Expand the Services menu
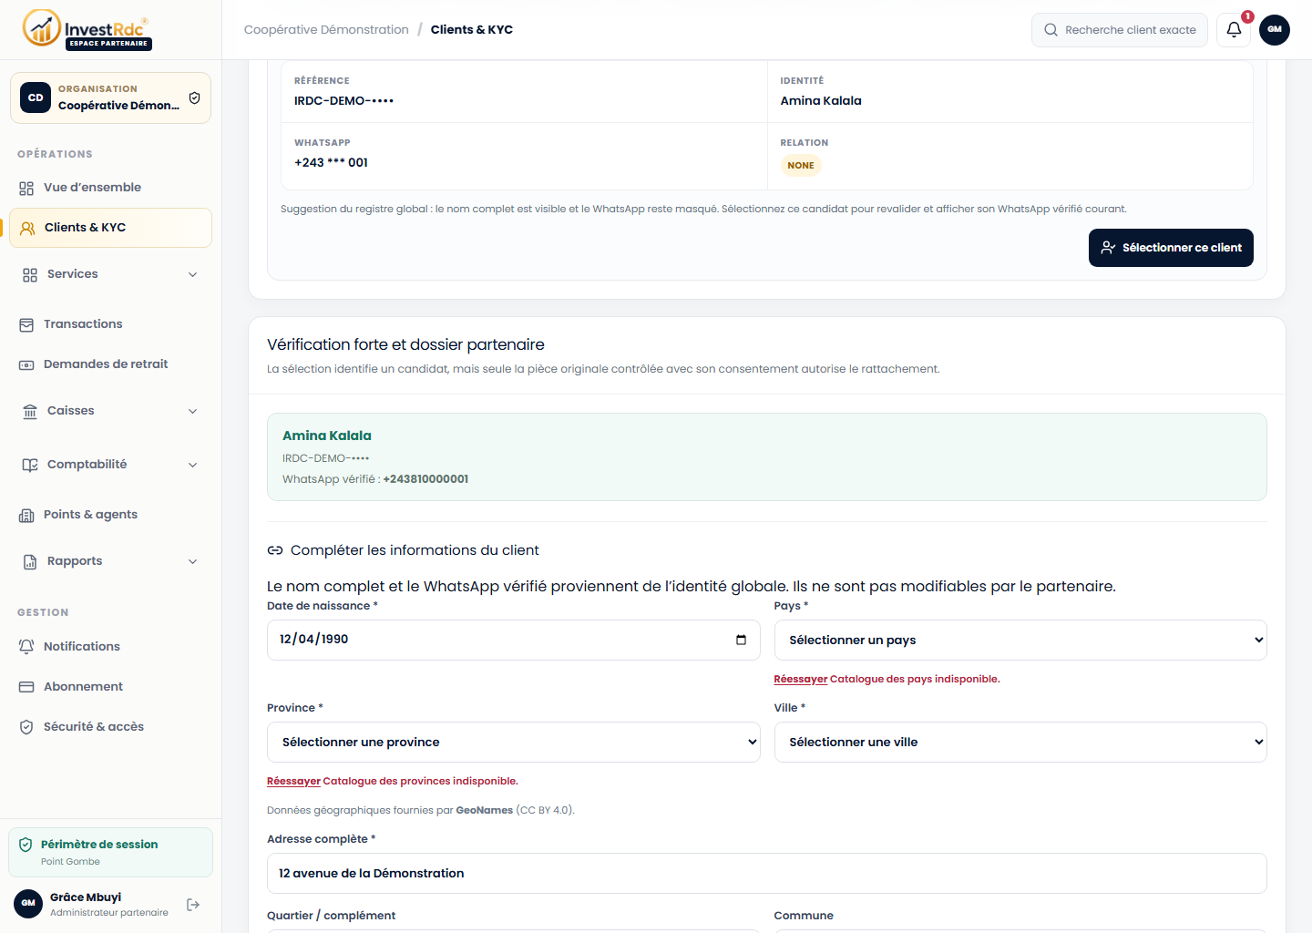 tap(110, 274)
